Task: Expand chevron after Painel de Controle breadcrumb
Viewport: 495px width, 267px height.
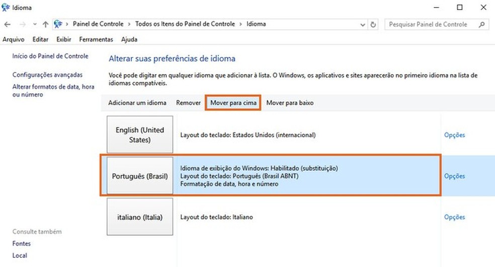Action: click(x=129, y=24)
